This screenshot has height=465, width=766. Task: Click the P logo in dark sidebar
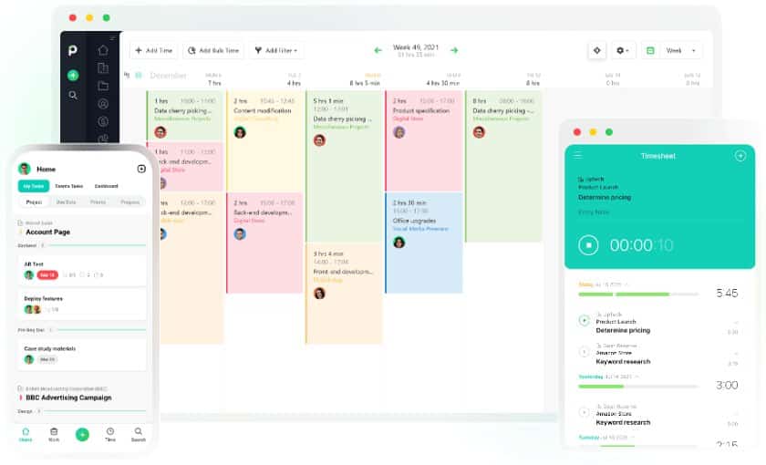pos(73,50)
